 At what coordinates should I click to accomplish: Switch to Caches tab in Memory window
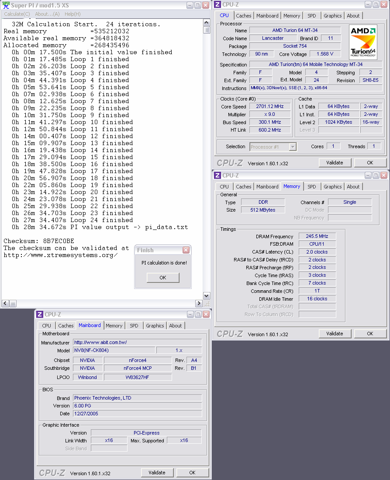244,187
